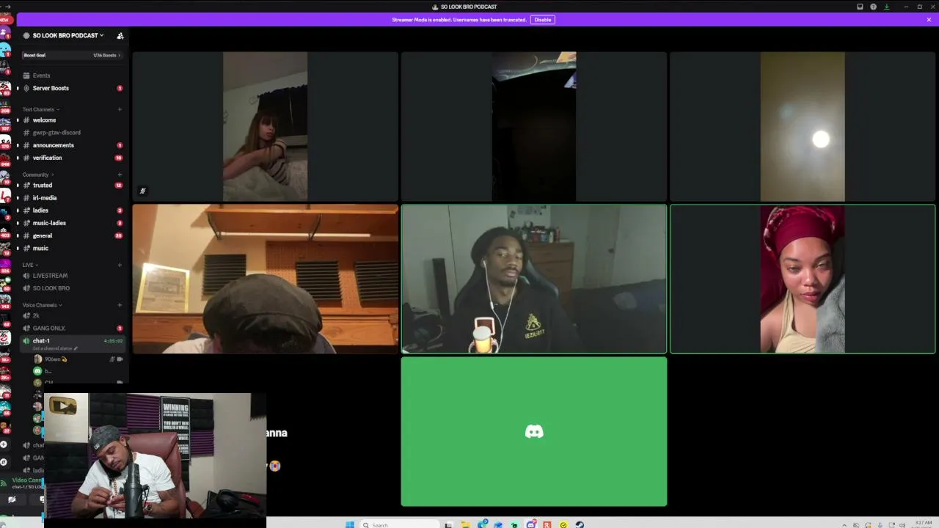
Task: Open the welcome text channel
Action: point(72,120)
